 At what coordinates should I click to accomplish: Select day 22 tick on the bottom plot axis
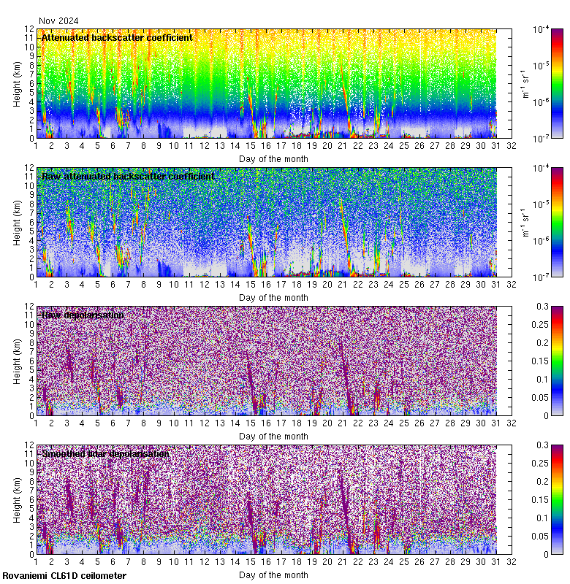pyautogui.click(x=358, y=562)
